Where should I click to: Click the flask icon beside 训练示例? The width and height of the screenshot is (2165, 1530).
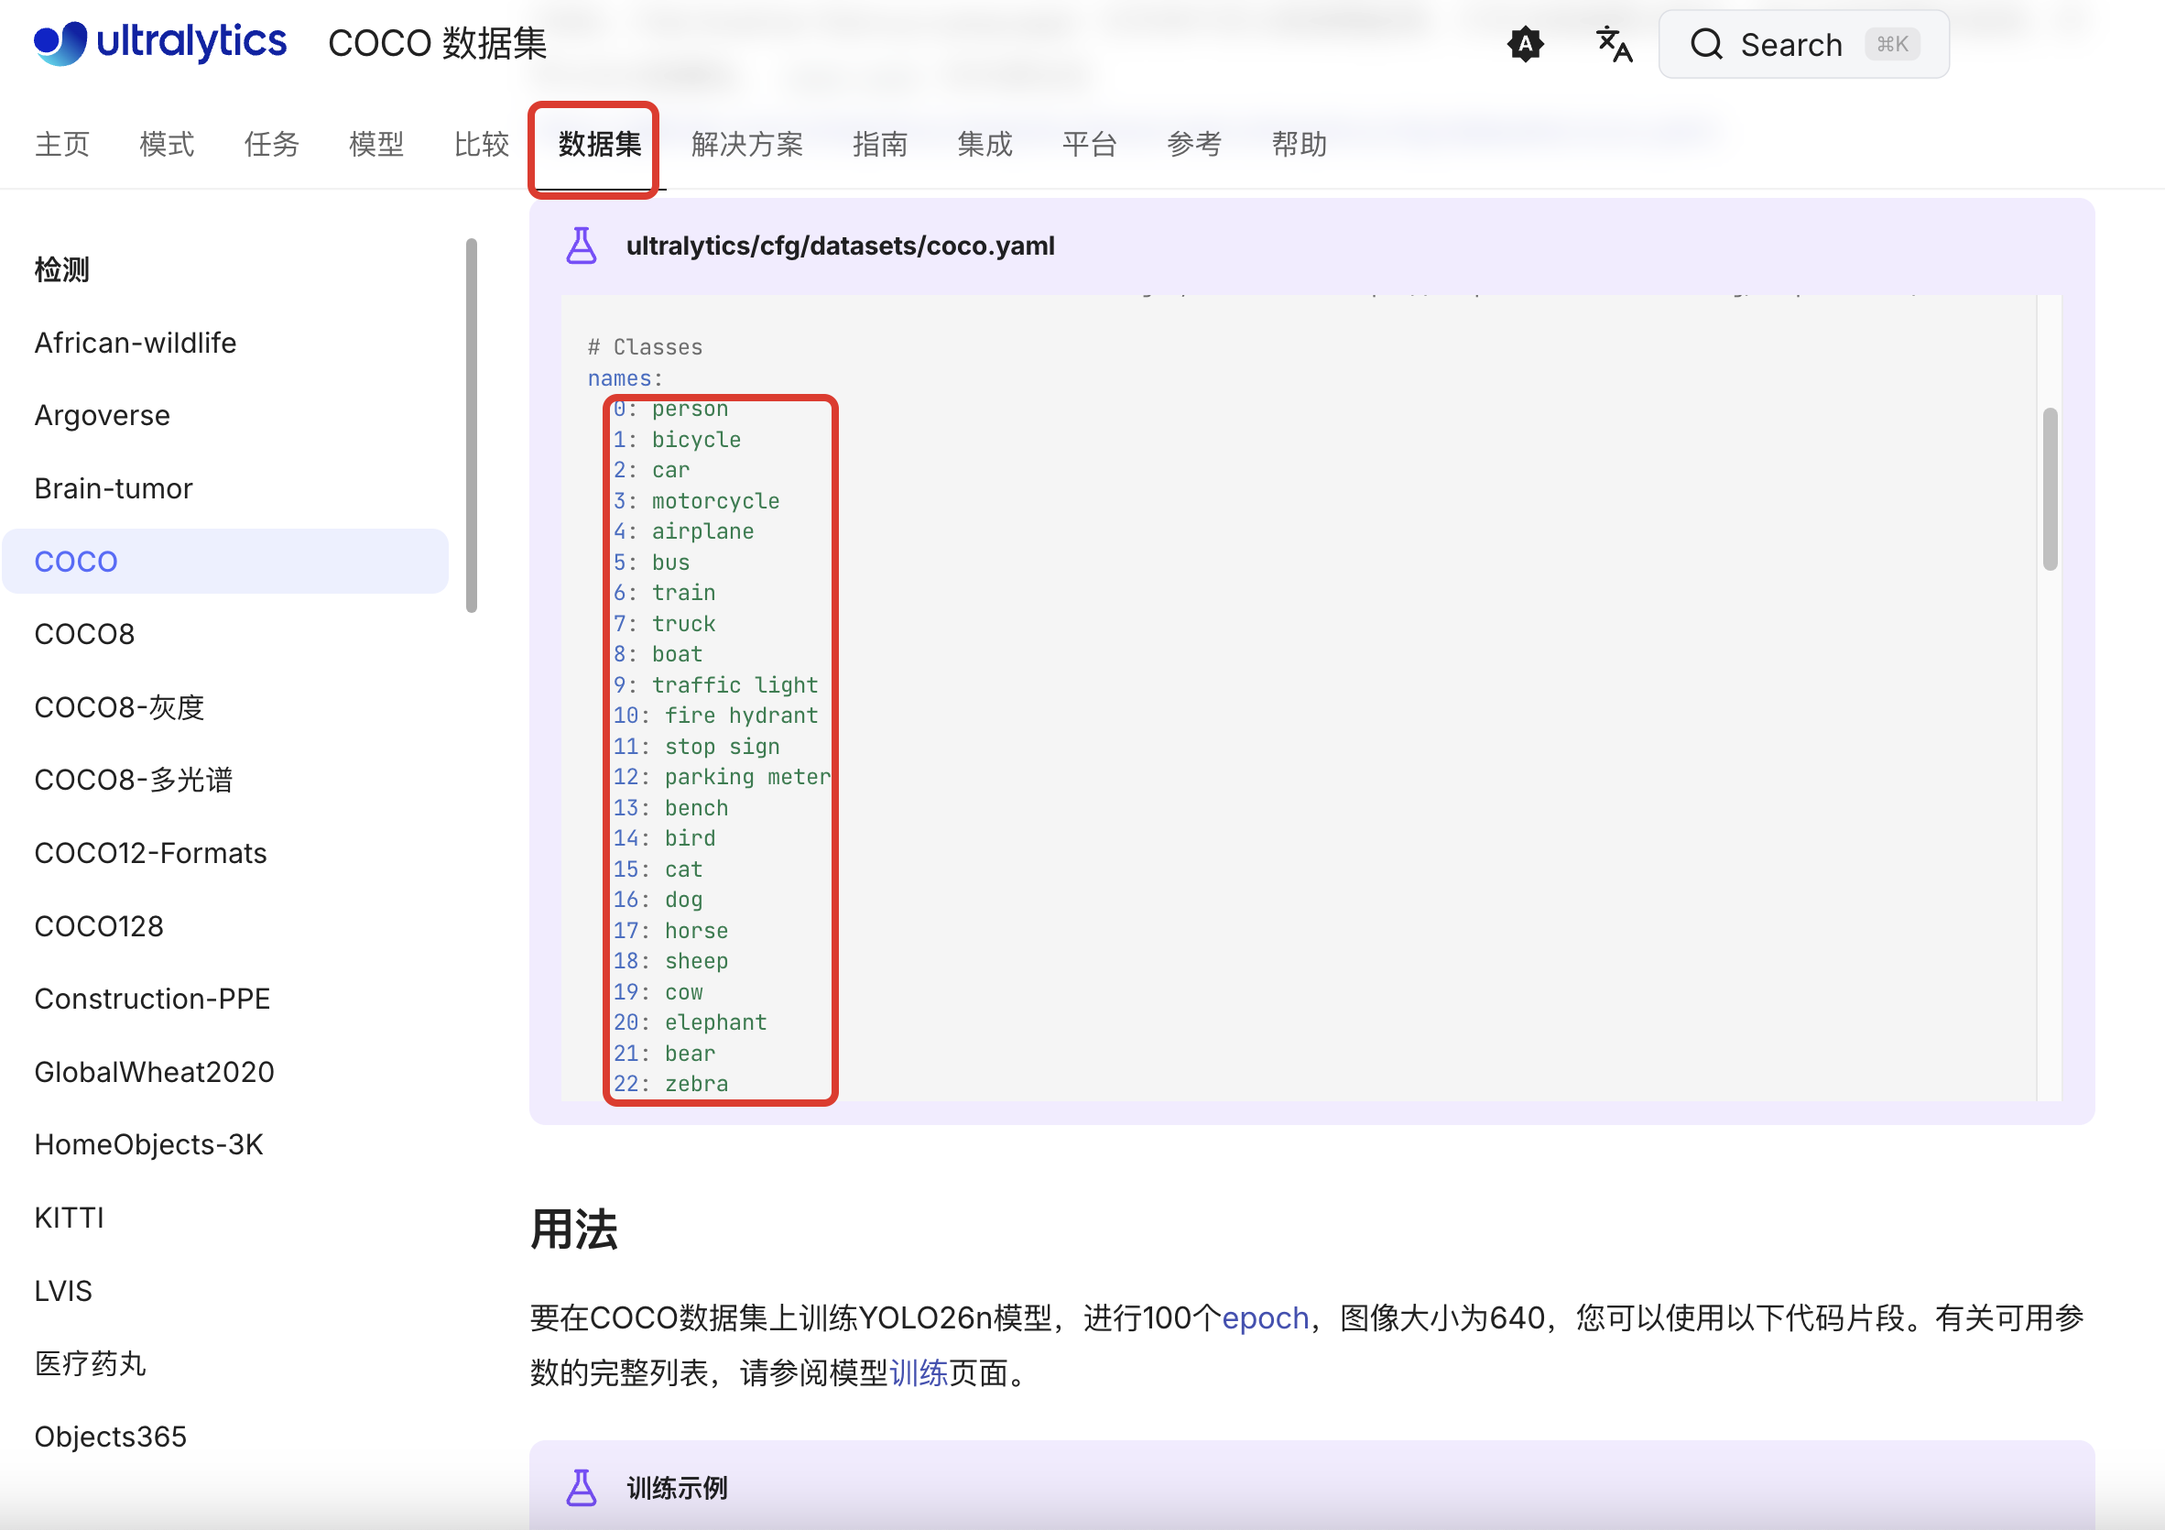point(581,1488)
